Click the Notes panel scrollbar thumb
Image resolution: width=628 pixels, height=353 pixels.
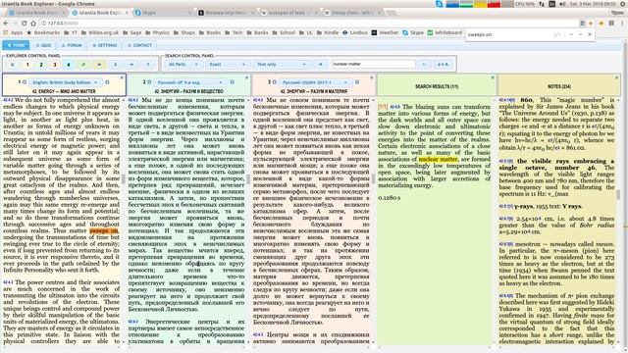coord(619,195)
